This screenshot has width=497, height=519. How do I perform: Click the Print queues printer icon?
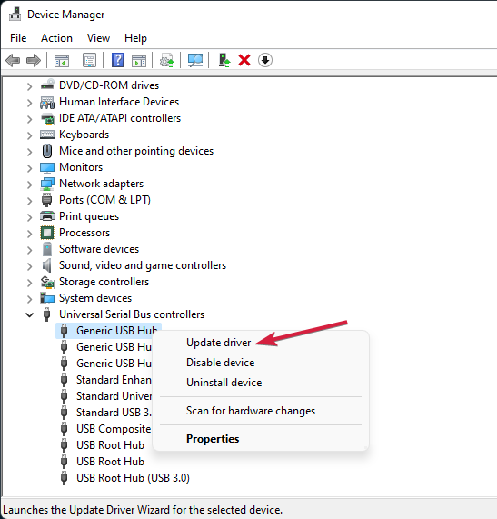(x=47, y=216)
